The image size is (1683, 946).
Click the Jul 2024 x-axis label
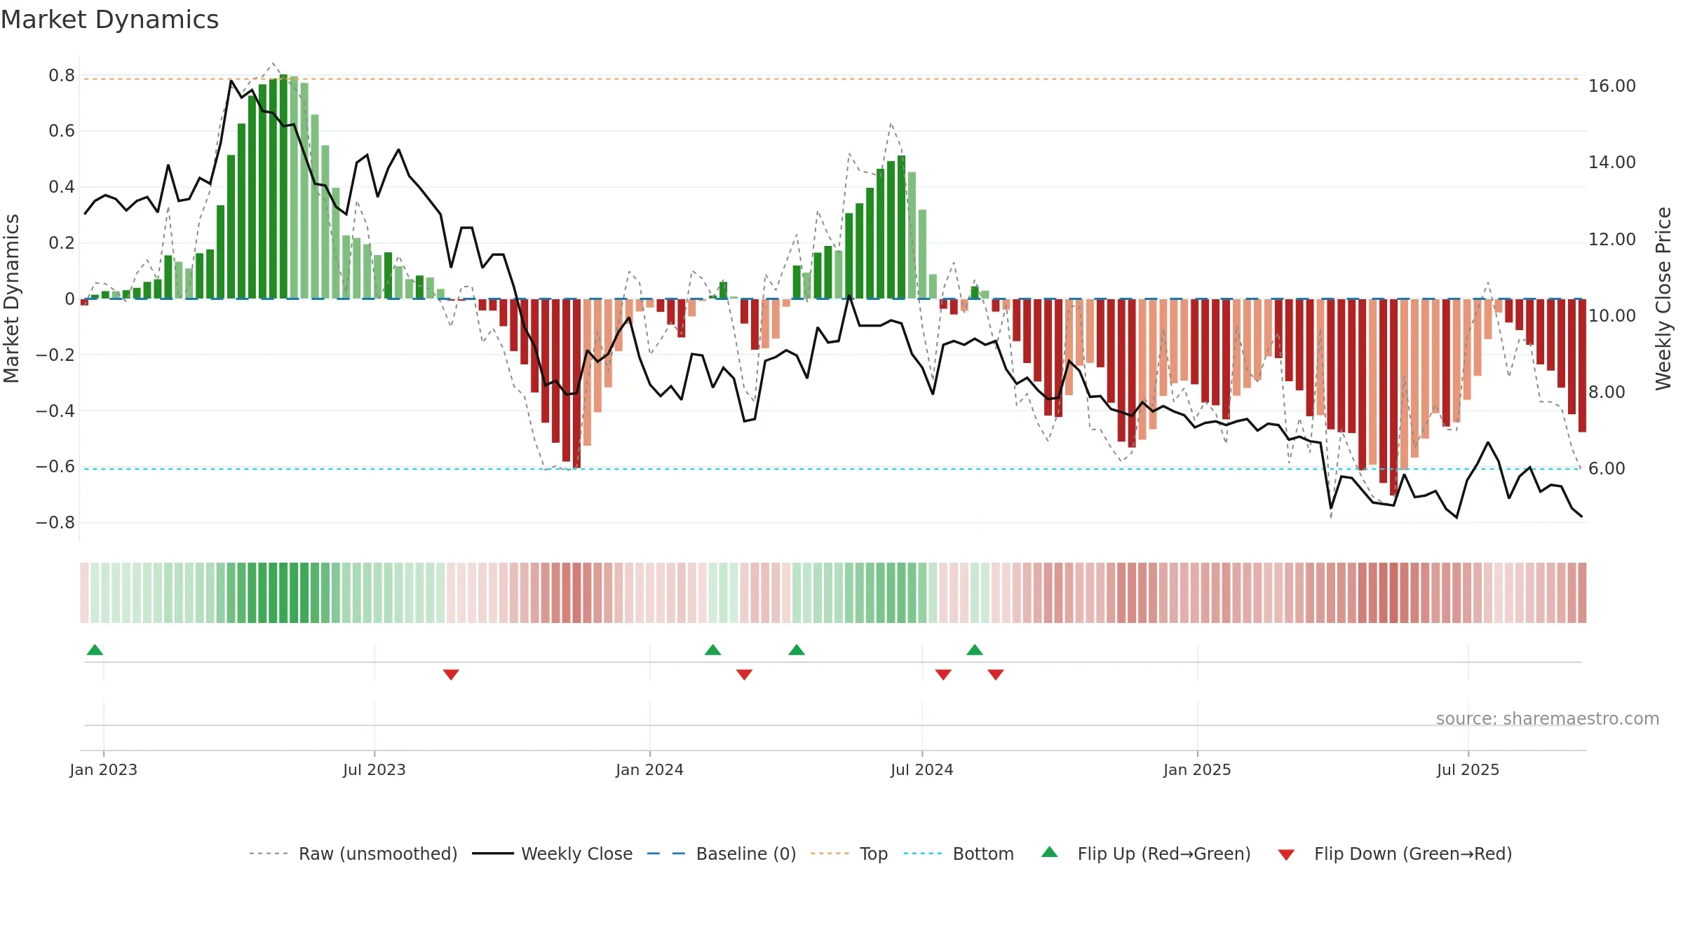coord(921,769)
